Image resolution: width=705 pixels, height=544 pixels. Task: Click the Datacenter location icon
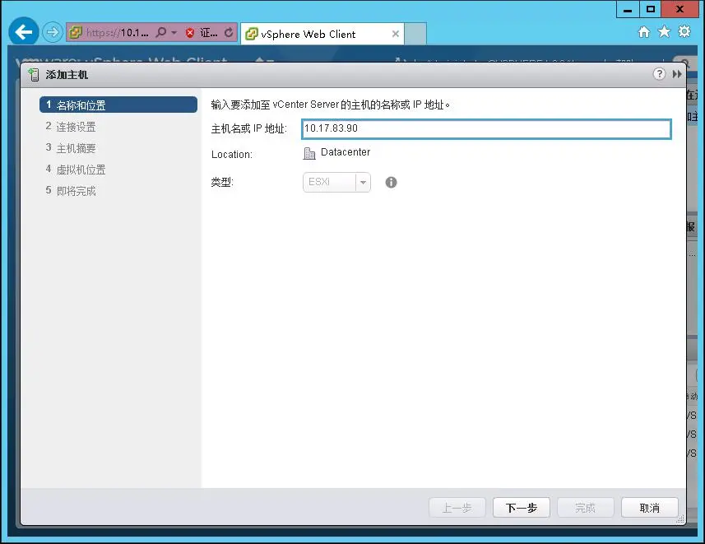tap(308, 153)
